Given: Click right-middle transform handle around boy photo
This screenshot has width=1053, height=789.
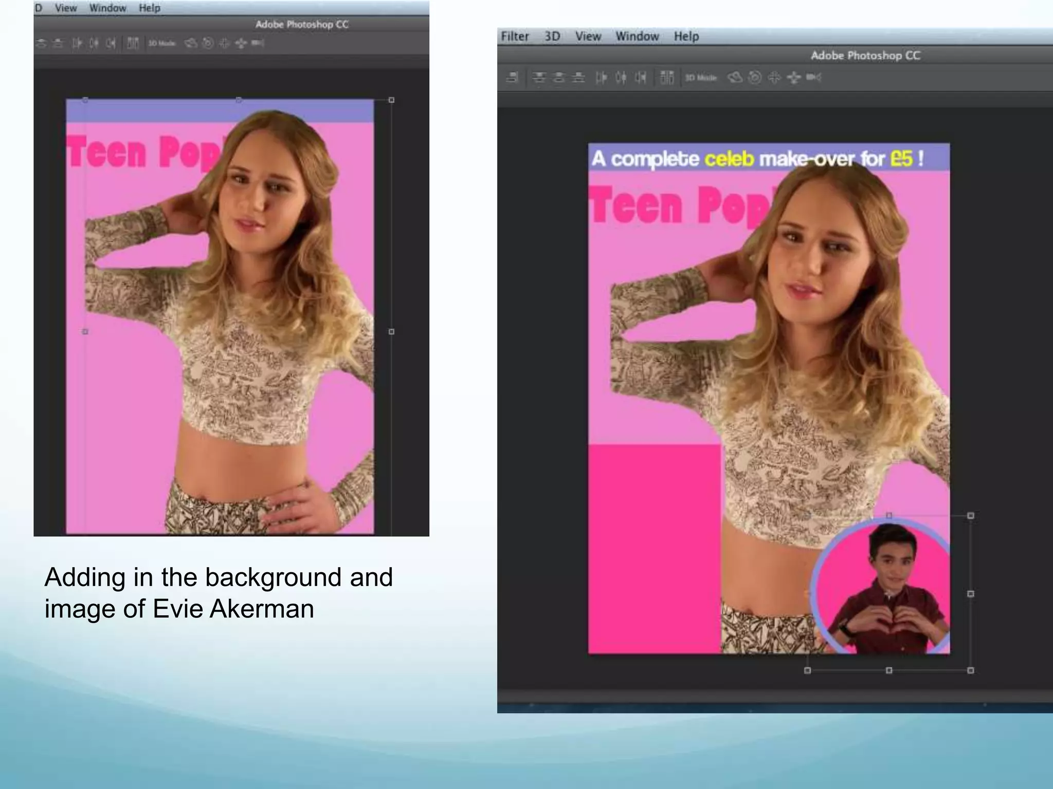Looking at the screenshot, I should click(971, 594).
